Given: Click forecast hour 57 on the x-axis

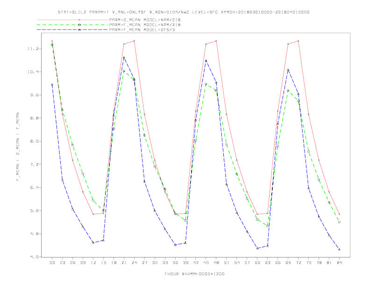Looking at the screenshot, I should pyautogui.click(x=247, y=263).
